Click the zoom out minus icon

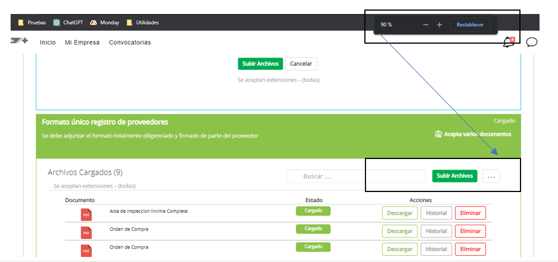426,25
